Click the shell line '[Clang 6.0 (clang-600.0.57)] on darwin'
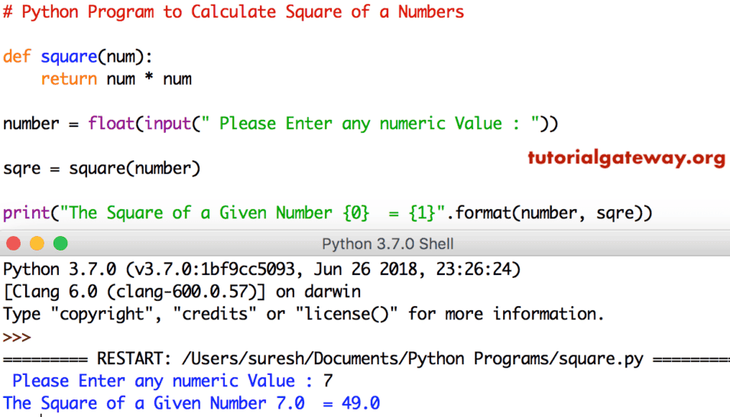Image resolution: width=730 pixels, height=417 pixels. pyautogui.click(x=182, y=292)
